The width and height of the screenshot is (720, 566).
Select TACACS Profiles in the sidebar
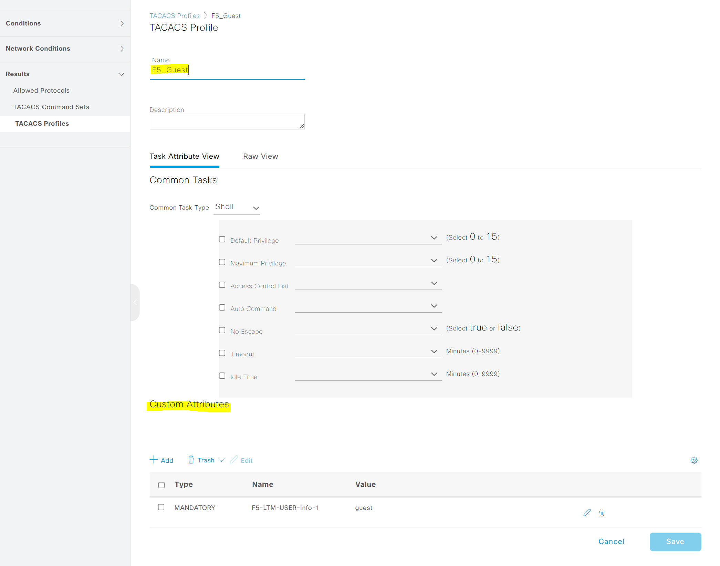pos(42,124)
